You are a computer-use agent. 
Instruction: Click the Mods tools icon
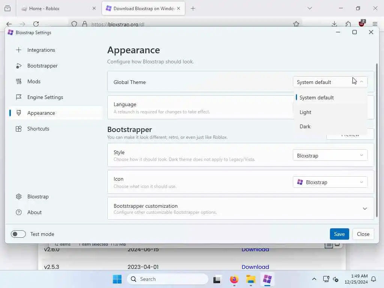point(19,81)
